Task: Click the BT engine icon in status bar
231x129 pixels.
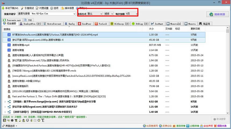Action: pyautogui.click(x=5, y=120)
